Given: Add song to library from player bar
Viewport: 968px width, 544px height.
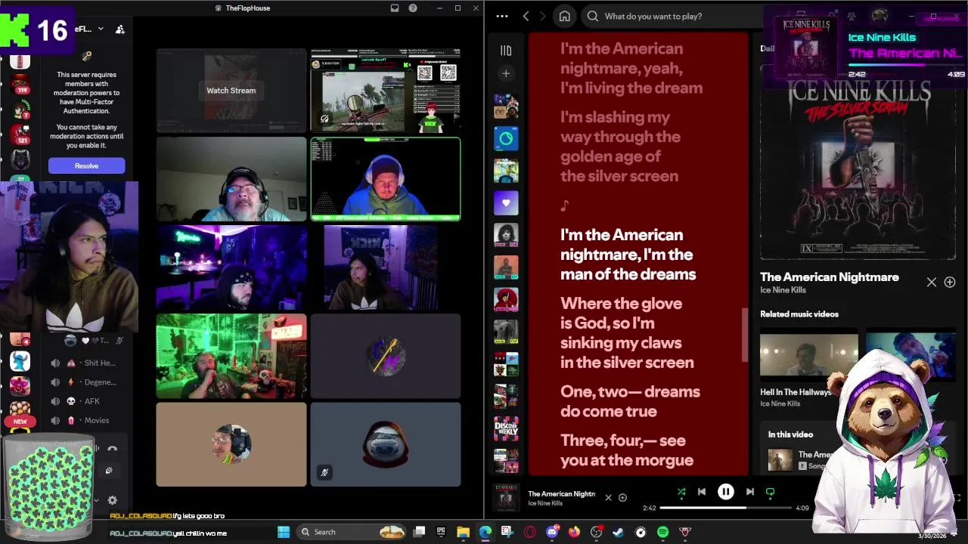Looking at the screenshot, I should point(622,497).
